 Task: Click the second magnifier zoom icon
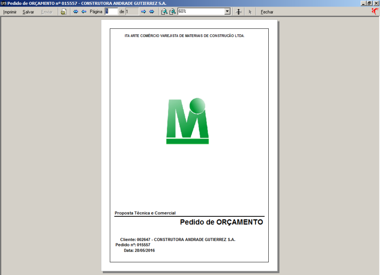coord(172,12)
